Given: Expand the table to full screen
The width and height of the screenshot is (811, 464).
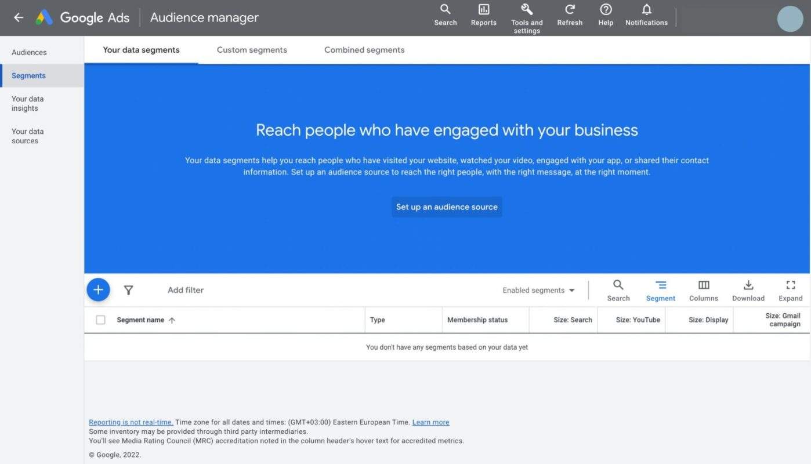Looking at the screenshot, I should pos(790,290).
